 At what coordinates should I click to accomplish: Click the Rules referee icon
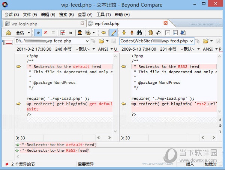80,33
